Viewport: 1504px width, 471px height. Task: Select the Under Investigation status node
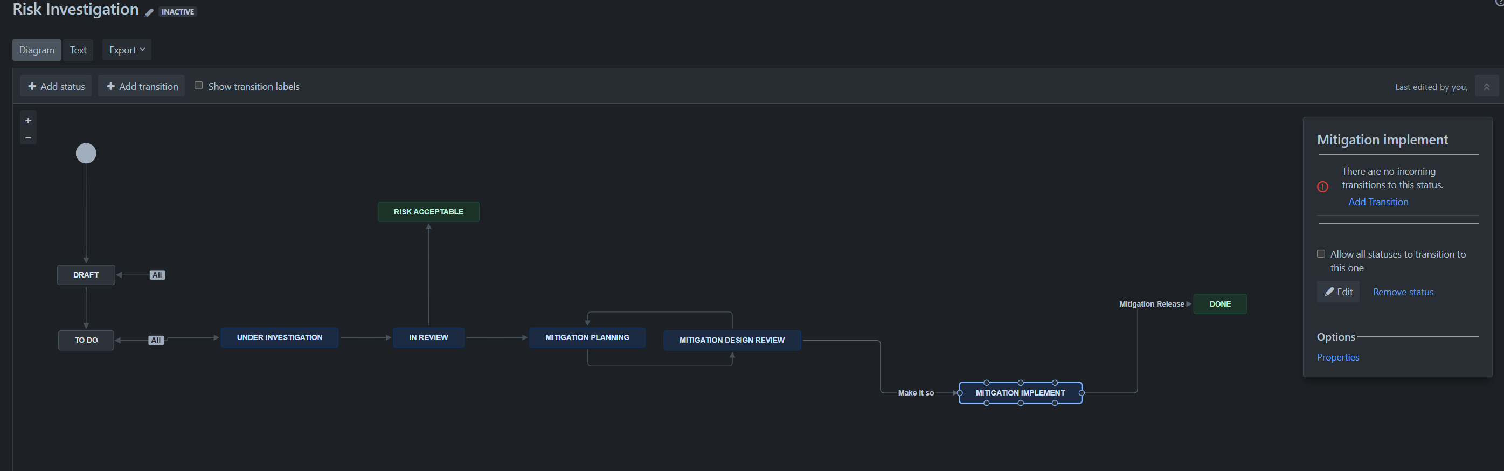click(x=280, y=337)
